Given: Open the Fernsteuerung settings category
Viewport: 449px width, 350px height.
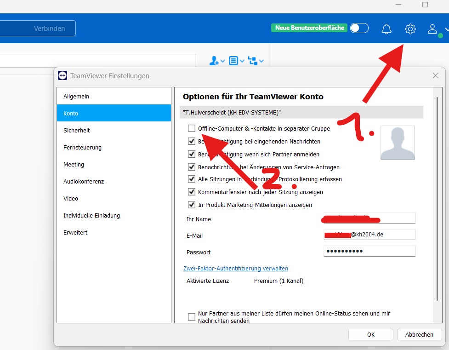Looking at the screenshot, I should tap(114, 147).
